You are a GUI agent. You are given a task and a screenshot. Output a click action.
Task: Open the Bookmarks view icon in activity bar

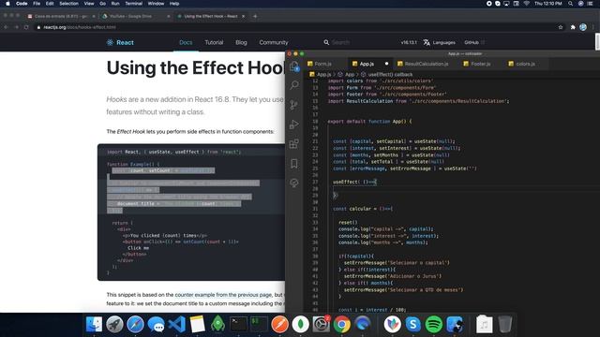tap(293, 164)
